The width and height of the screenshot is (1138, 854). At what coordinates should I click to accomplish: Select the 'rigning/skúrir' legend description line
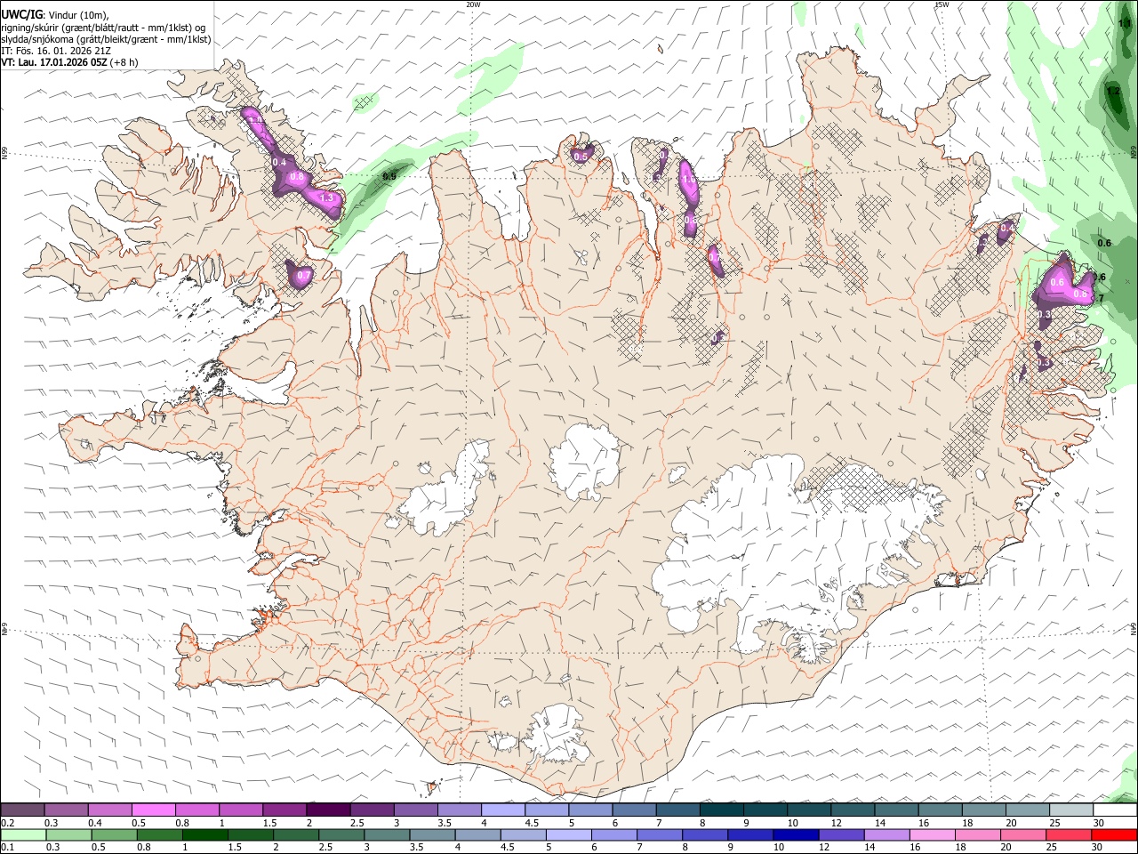tap(102, 28)
